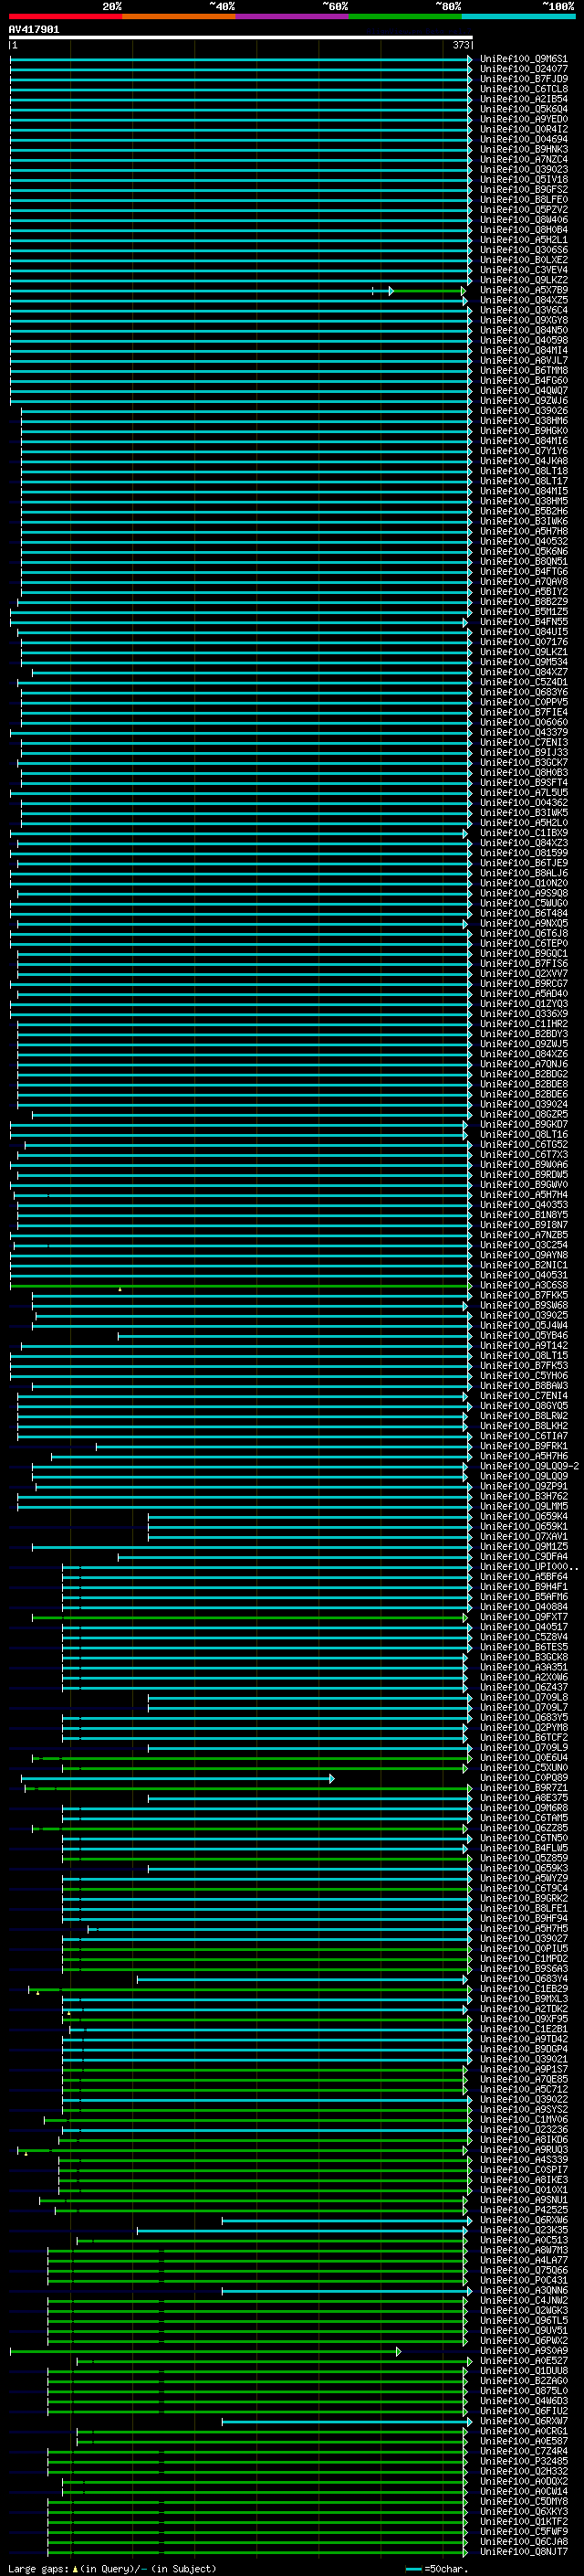Open hit UniRef100_O24077
Viewport: 584px width, 2576px height.
click(523, 69)
